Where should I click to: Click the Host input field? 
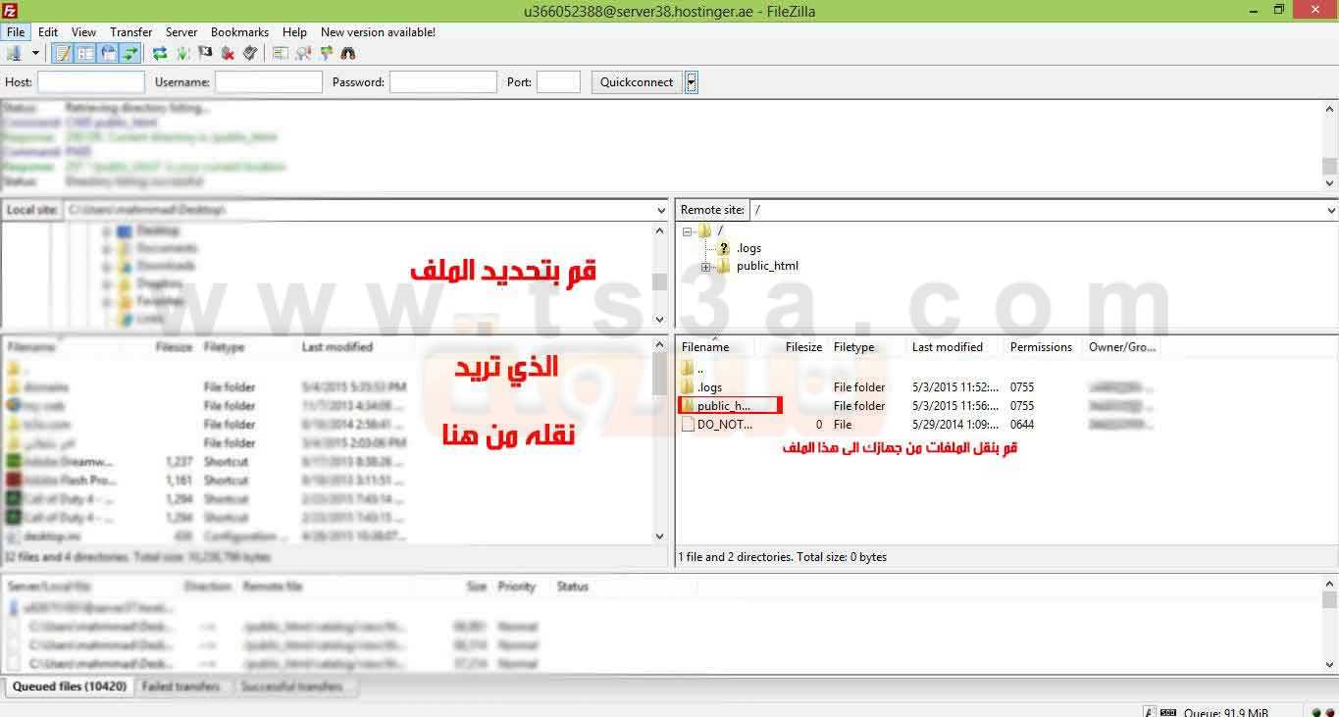[90, 82]
